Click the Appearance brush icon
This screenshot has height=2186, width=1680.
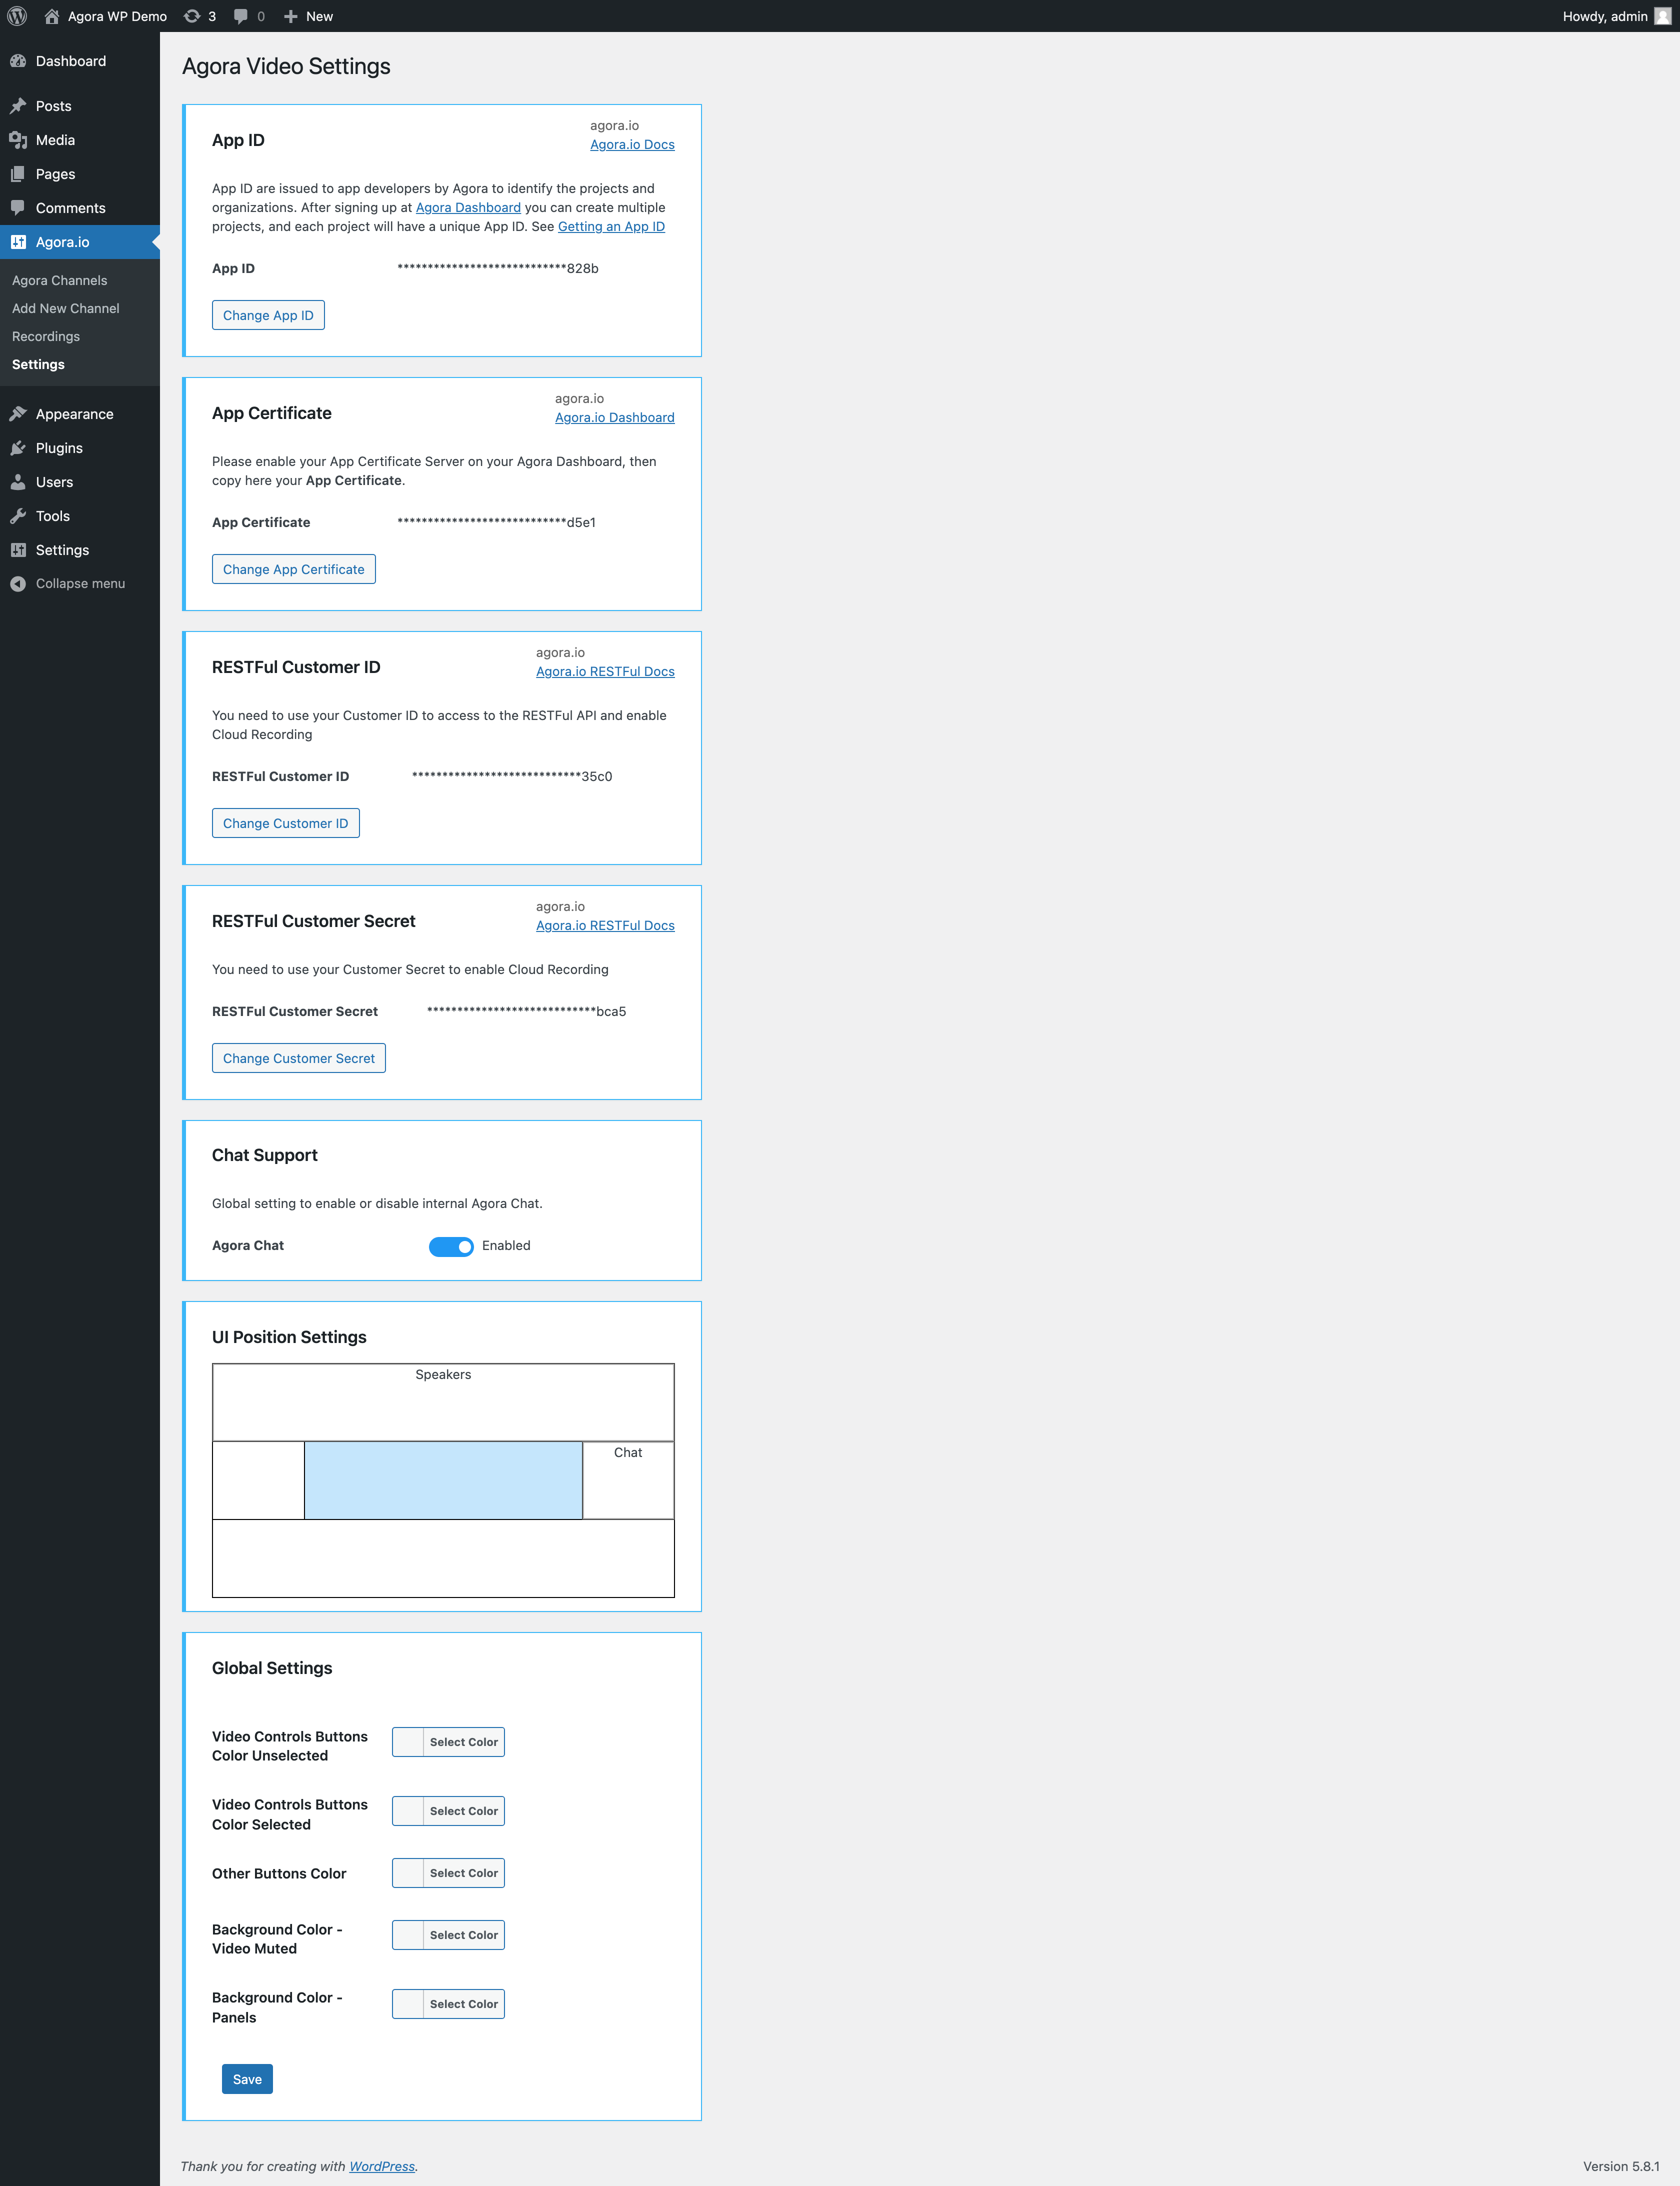point(18,414)
